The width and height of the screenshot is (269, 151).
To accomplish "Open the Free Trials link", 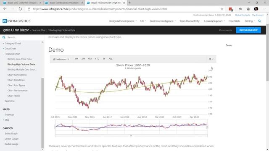I will pos(234,21).
